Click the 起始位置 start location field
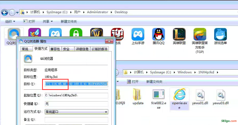The image size is (238, 125). pyautogui.click(x=76, y=95)
